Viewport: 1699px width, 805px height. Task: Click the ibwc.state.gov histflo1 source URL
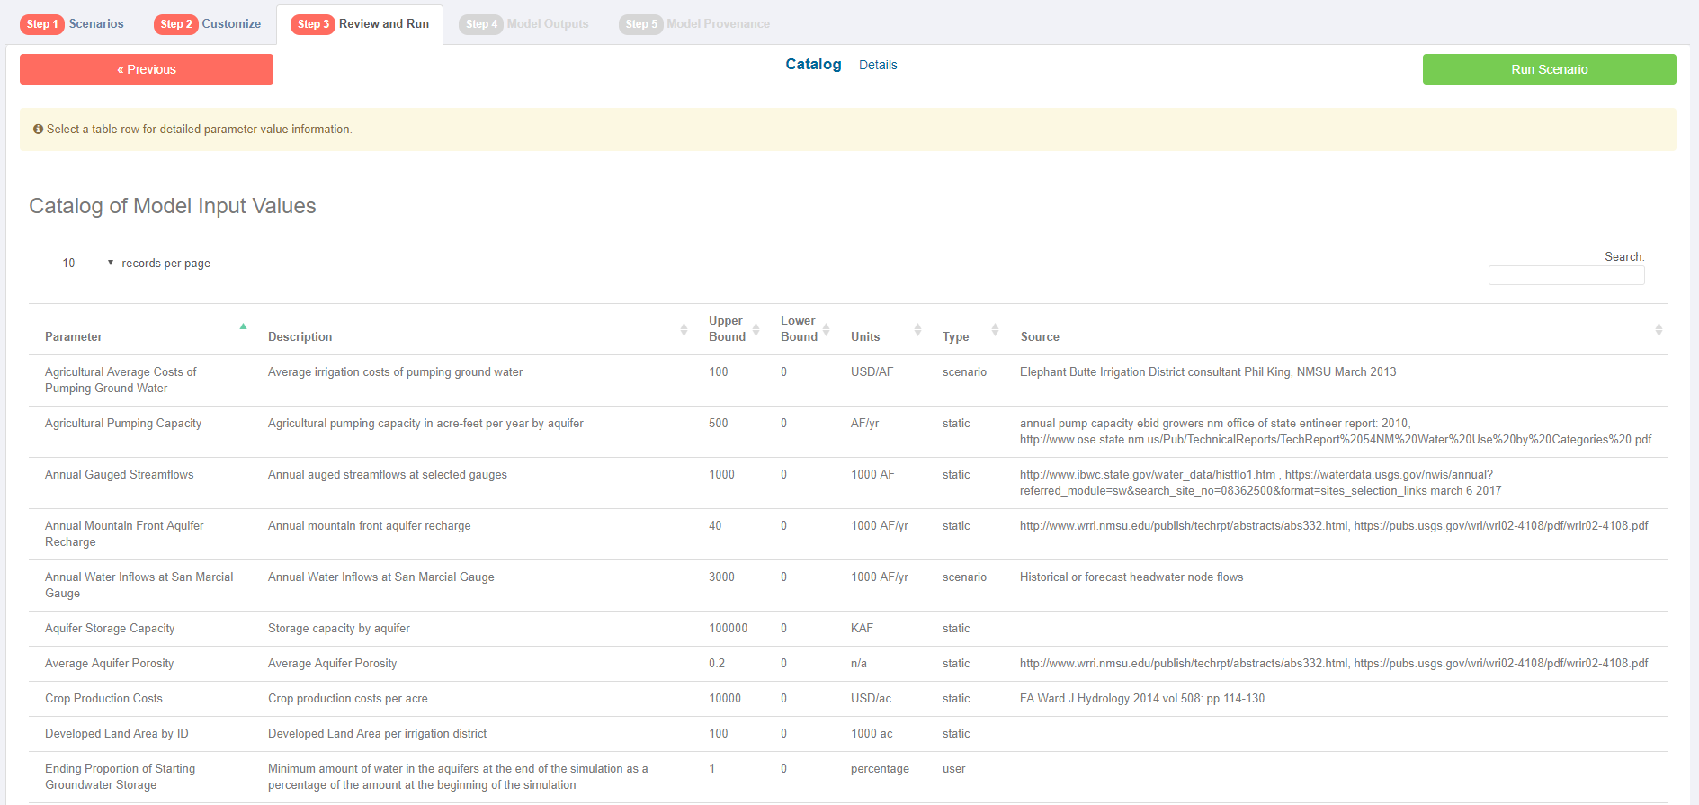point(1148,475)
